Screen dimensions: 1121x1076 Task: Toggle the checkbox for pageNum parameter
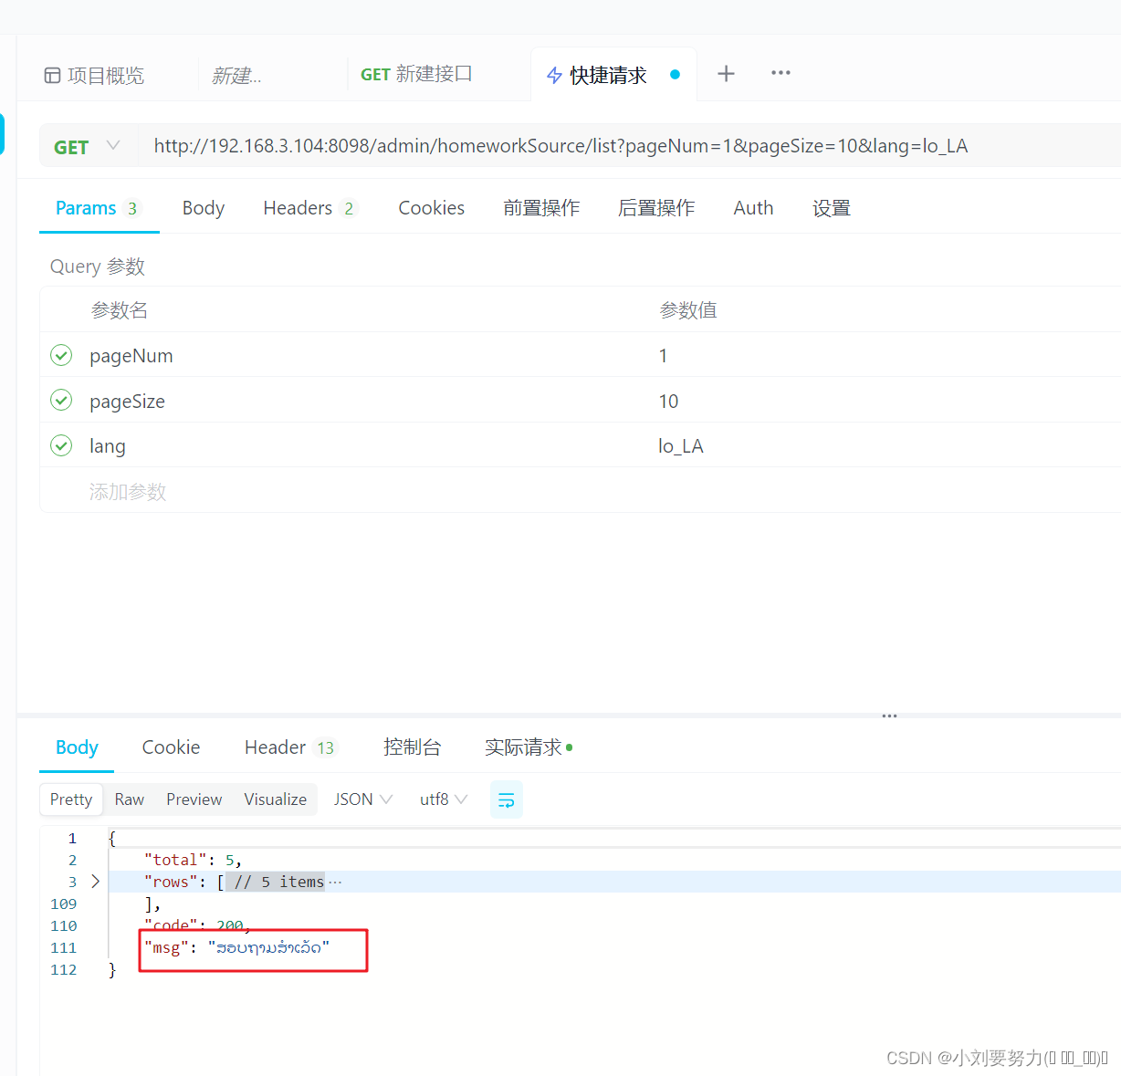tap(61, 355)
